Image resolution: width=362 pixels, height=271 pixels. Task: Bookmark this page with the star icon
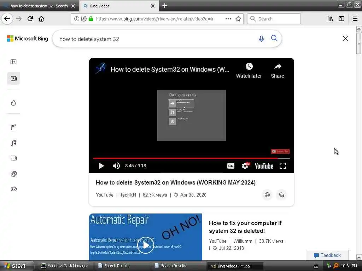click(x=238, y=19)
